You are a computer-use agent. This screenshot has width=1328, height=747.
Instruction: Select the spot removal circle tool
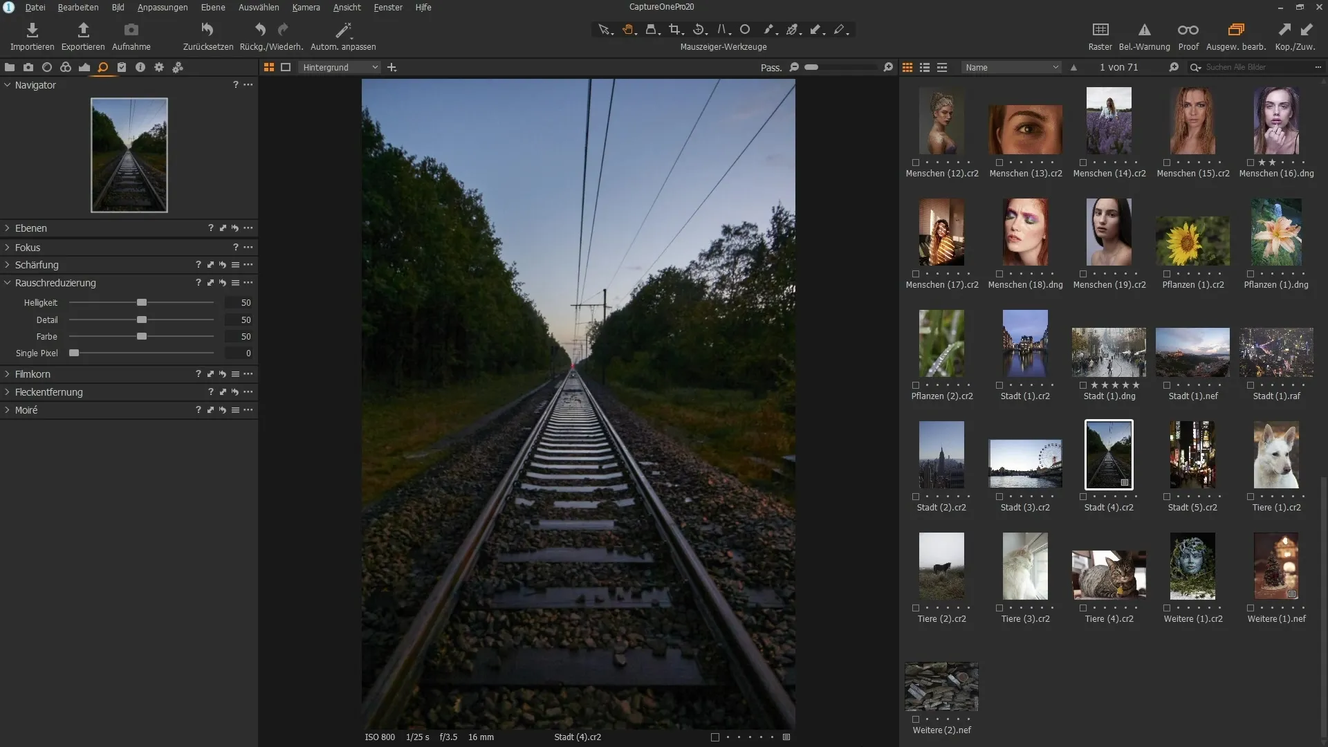pyautogui.click(x=745, y=30)
